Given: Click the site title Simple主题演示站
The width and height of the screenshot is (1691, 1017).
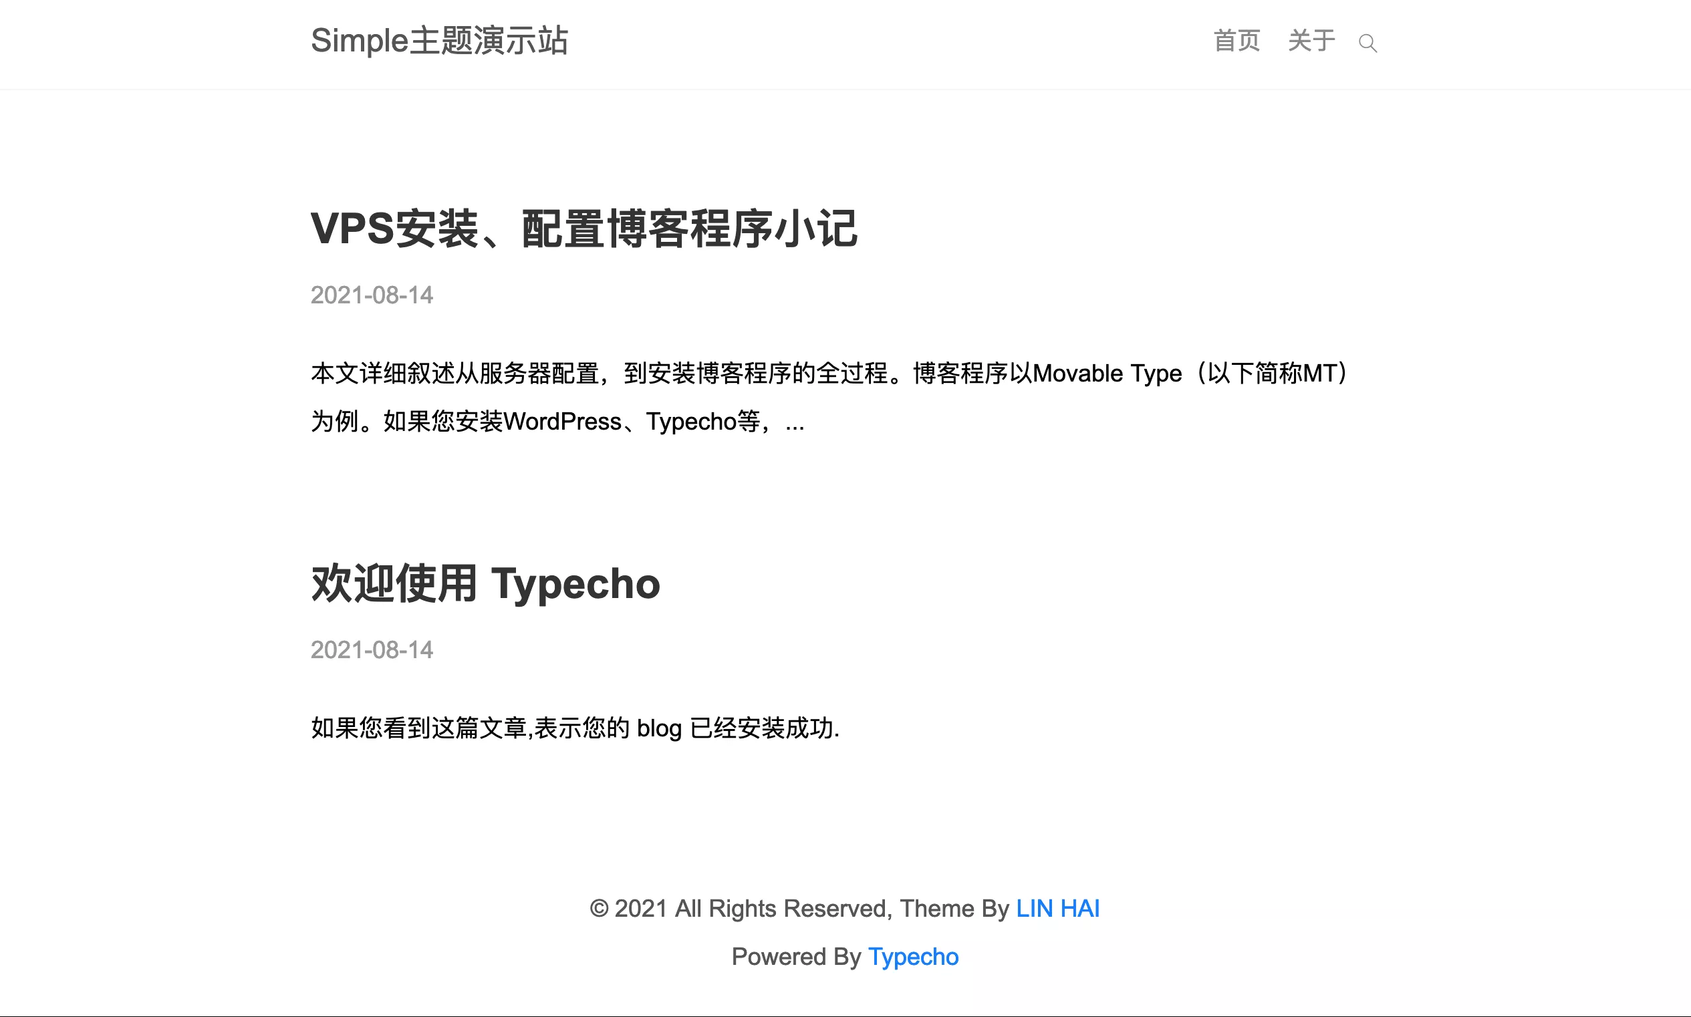Looking at the screenshot, I should click(439, 41).
